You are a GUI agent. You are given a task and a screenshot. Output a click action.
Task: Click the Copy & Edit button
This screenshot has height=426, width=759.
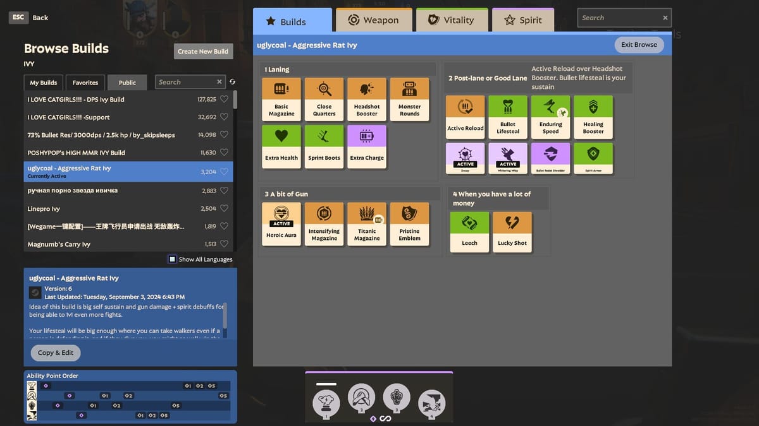click(56, 353)
